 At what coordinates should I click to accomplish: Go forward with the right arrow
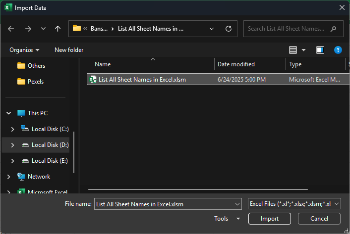pyautogui.click(x=28, y=29)
